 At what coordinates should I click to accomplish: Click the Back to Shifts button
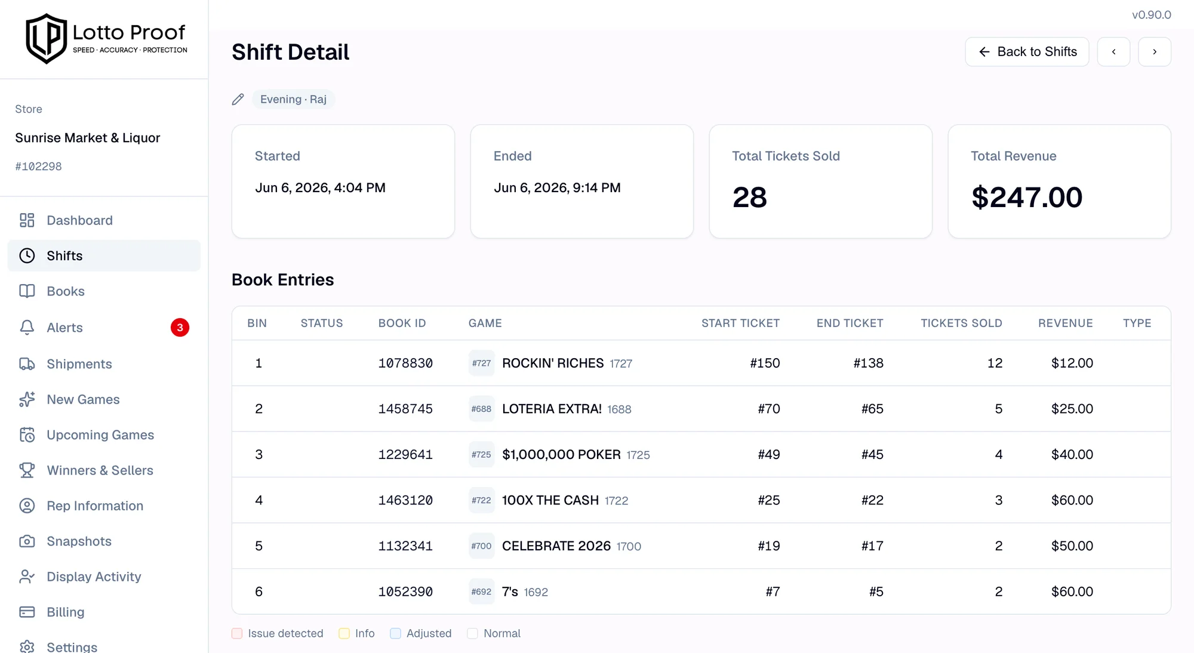1027,52
